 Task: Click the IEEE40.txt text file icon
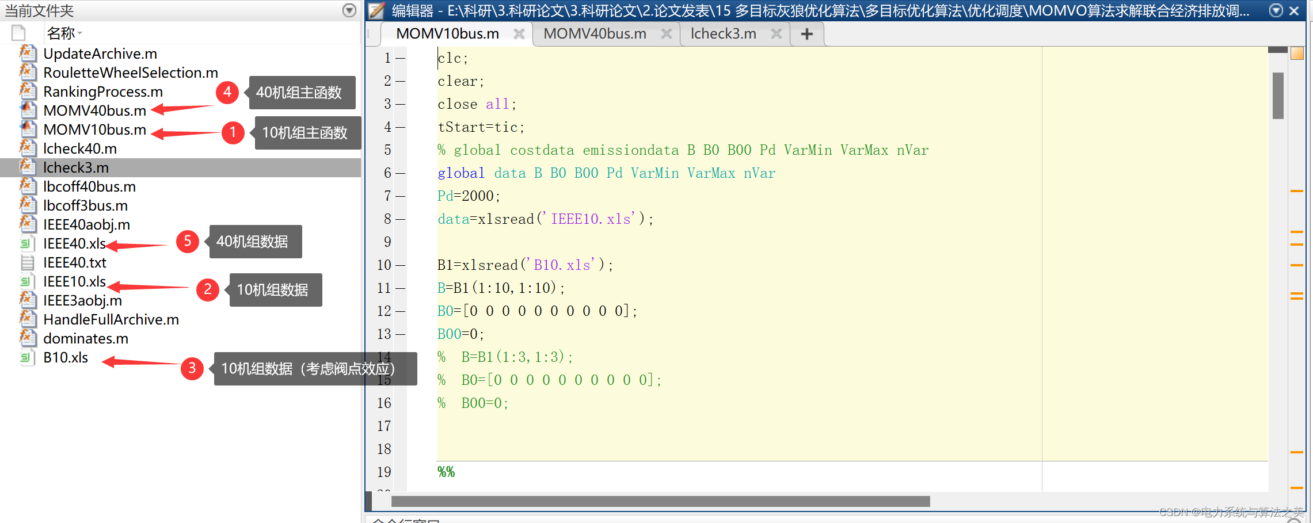28,262
